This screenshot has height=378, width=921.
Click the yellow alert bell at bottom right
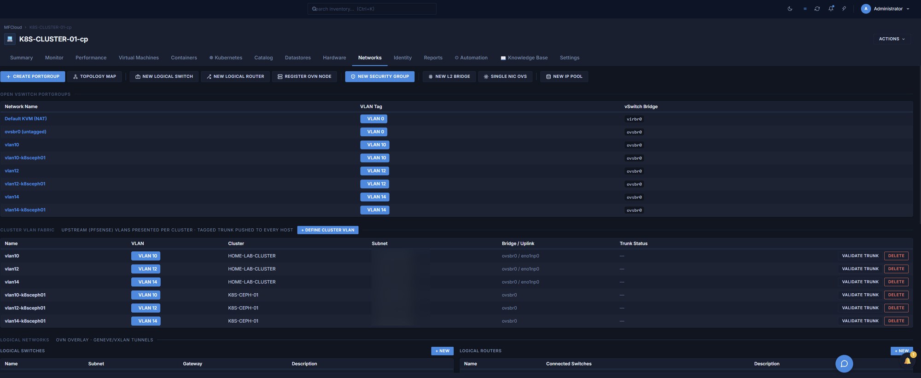pyautogui.click(x=907, y=361)
